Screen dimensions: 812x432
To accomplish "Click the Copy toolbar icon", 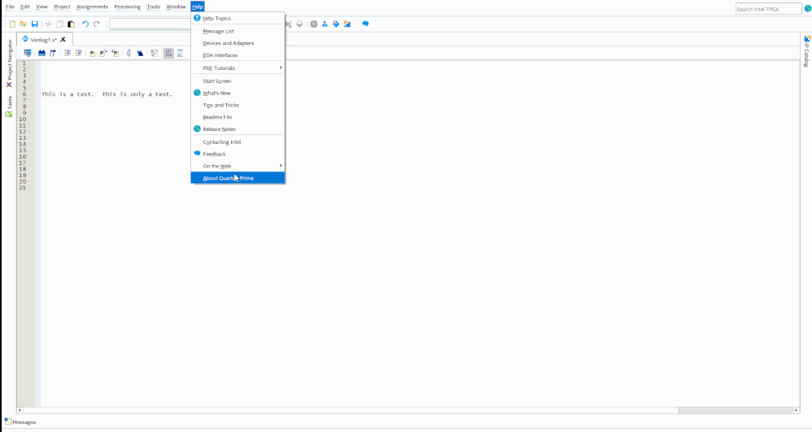I will 60,24.
